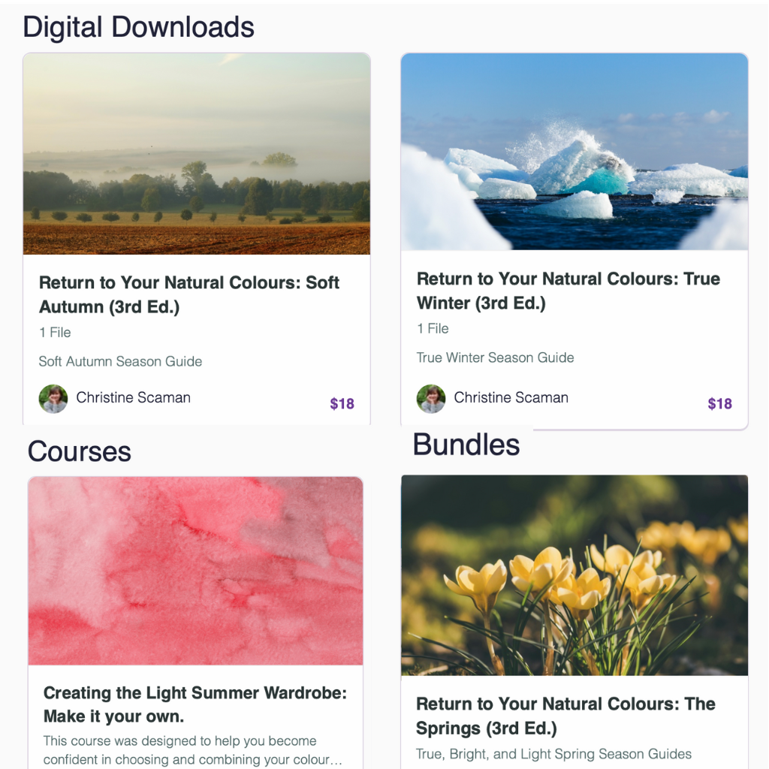Screen dimensions: 769x769
Task: Open Return to Your Natural Colours: The Springs title
Action: tap(565, 716)
